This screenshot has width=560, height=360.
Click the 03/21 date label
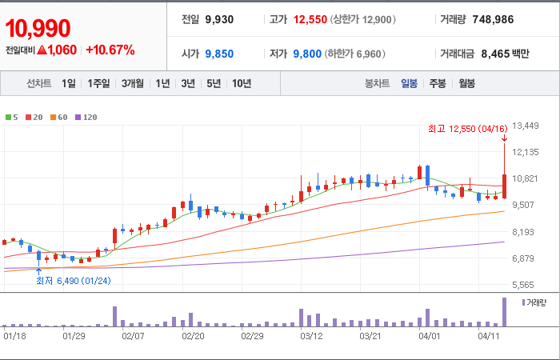click(x=370, y=337)
